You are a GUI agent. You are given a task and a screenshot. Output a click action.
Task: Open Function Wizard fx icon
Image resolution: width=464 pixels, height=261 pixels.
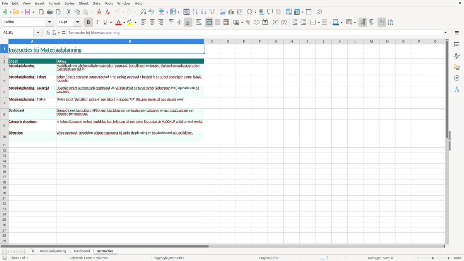(x=48, y=33)
